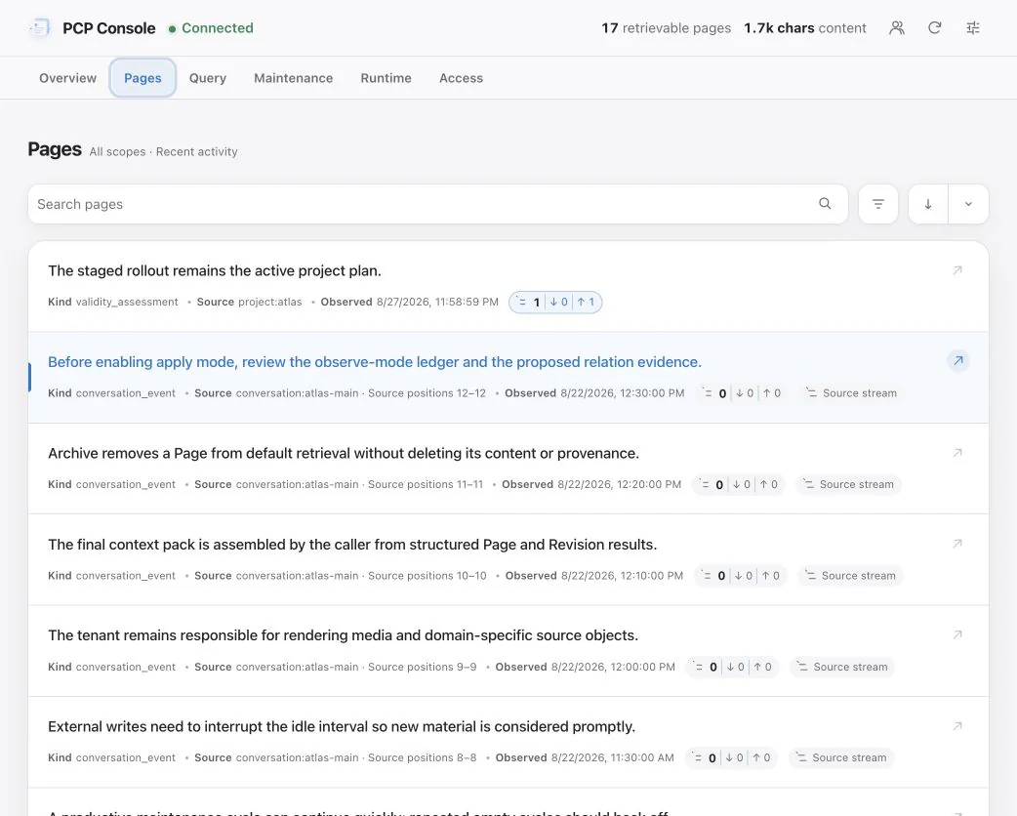Select the Pages tab
Image resolution: width=1017 pixels, height=816 pixels.
point(142,78)
